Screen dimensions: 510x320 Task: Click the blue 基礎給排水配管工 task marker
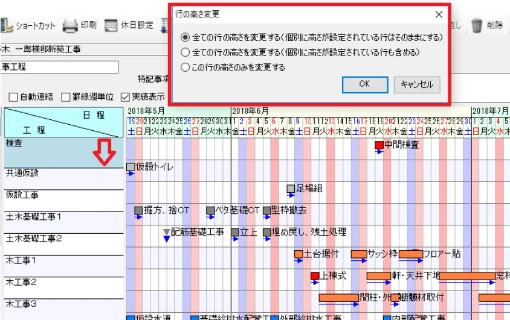[195, 318]
